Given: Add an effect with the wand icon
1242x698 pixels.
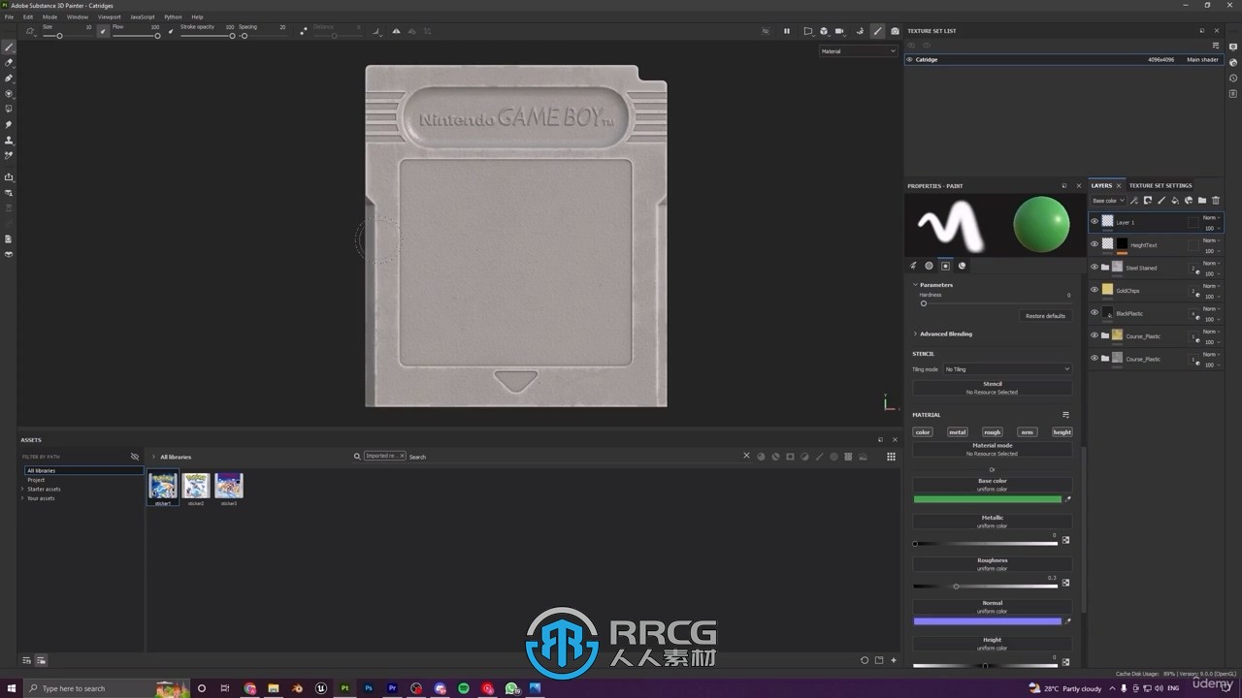Looking at the screenshot, I should click(x=1134, y=201).
